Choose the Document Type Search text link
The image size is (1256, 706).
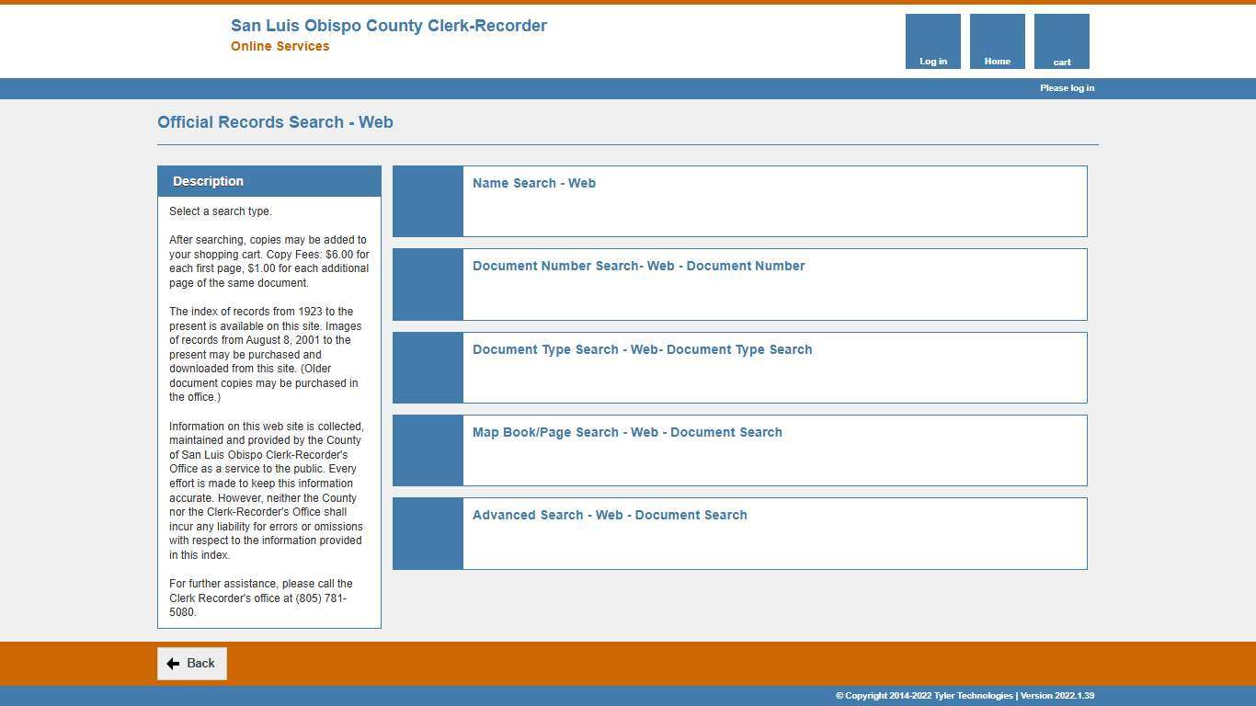coord(642,349)
